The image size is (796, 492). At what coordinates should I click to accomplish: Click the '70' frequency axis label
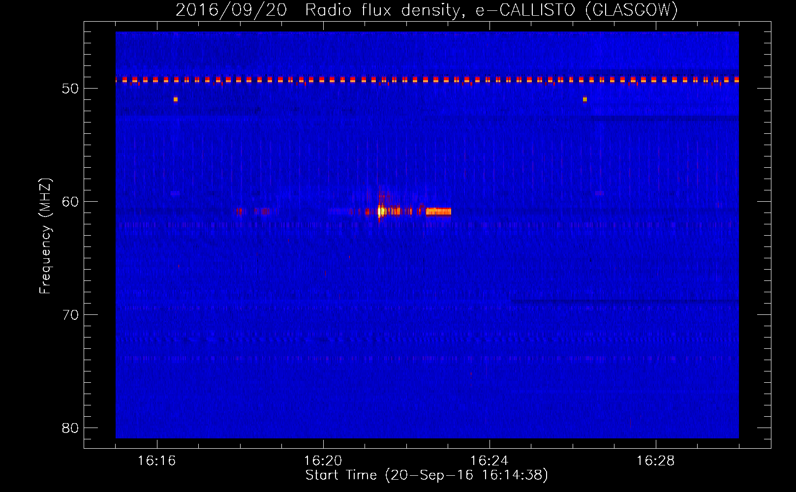[x=70, y=315]
